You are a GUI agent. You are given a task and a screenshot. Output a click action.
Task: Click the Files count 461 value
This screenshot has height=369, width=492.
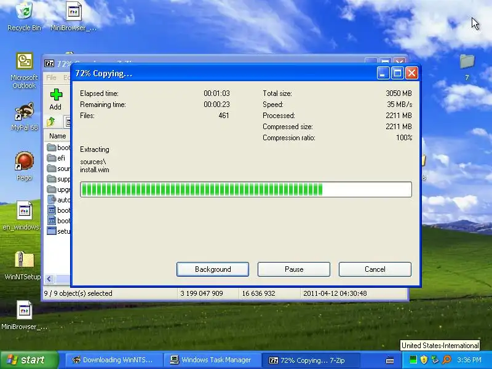coord(224,116)
